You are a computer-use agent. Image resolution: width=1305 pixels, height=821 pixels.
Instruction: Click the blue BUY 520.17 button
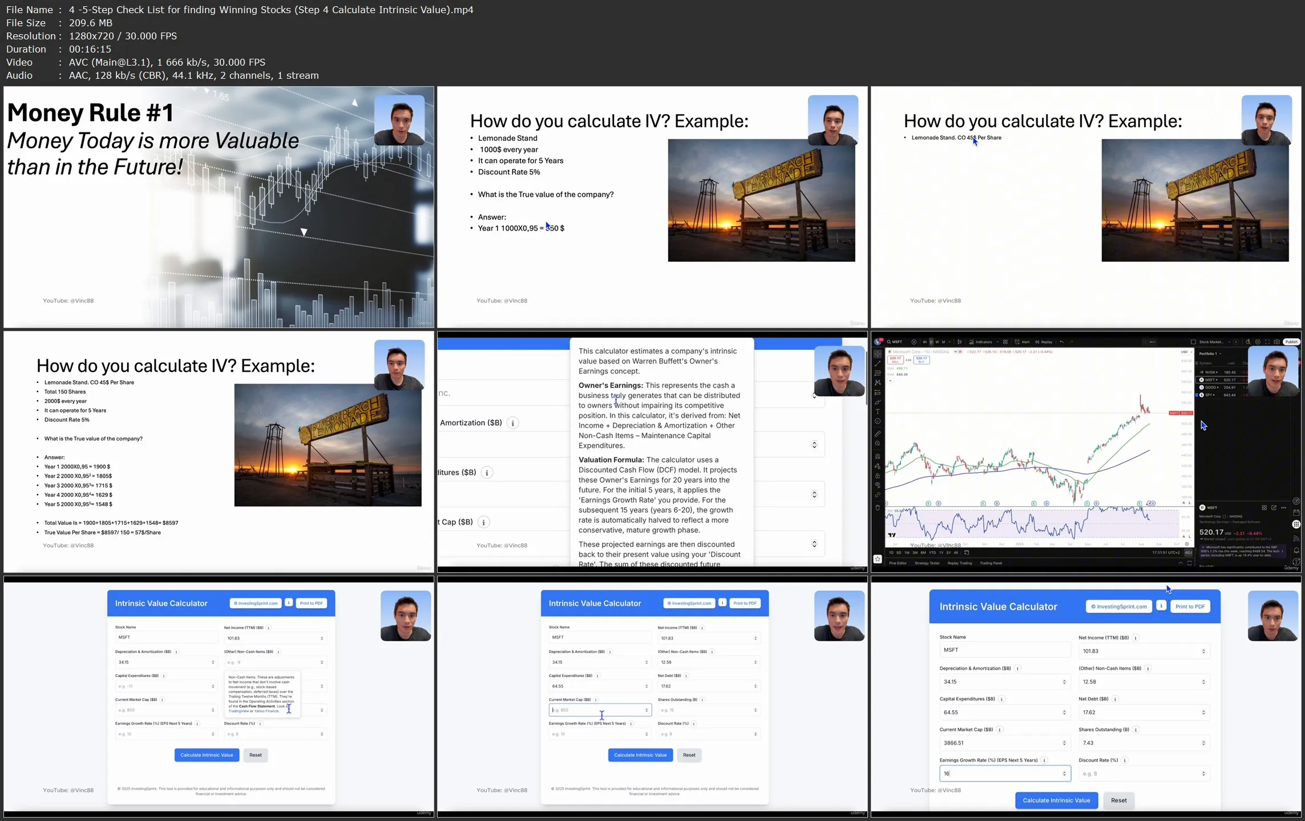point(922,360)
